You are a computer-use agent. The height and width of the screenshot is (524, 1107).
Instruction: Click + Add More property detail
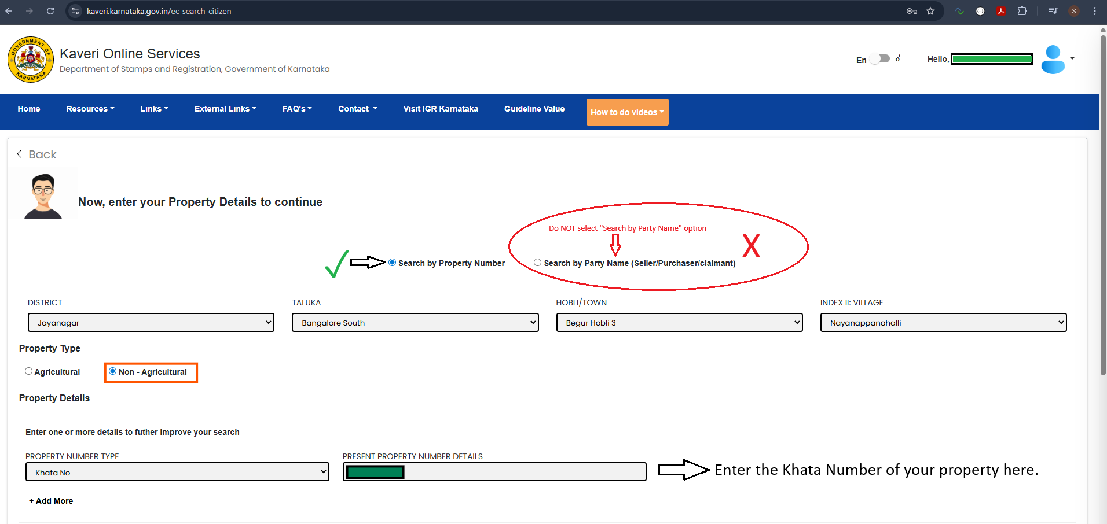[51, 501]
